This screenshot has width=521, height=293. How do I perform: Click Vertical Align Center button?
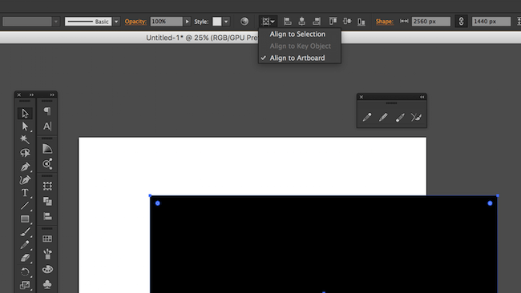click(347, 22)
